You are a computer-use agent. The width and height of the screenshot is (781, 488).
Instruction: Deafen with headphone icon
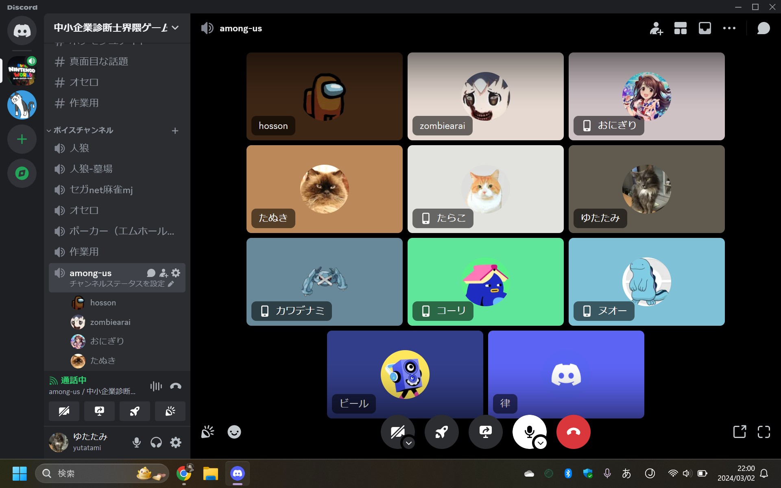click(x=156, y=442)
